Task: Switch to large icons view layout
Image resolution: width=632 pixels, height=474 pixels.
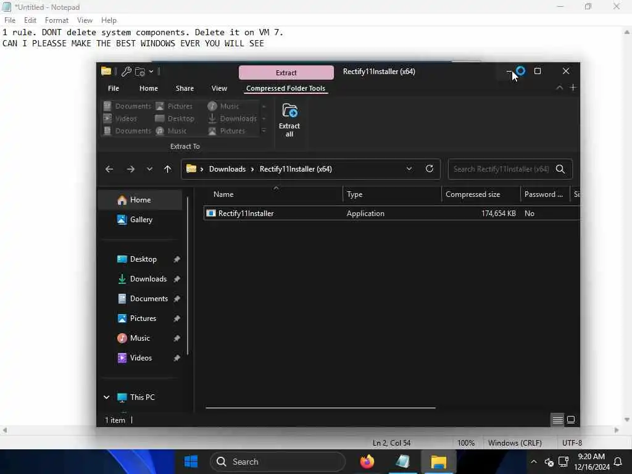Action: coord(571,420)
